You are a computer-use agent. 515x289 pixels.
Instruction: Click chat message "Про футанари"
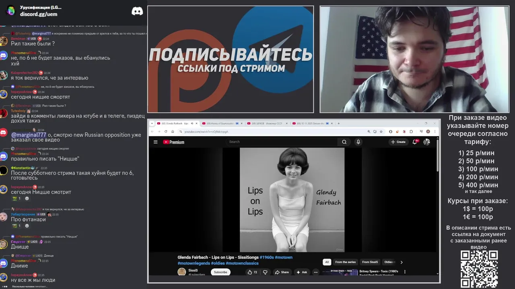coord(28,220)
